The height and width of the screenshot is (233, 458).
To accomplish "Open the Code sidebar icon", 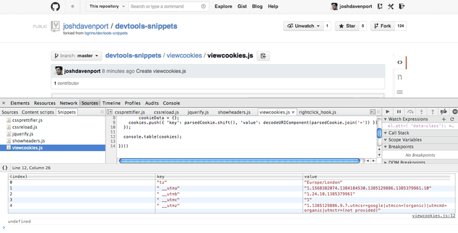I will click(x=400, y=62).
